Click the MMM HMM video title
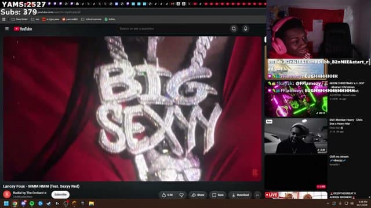371x208 pixels. coord(41,186)
